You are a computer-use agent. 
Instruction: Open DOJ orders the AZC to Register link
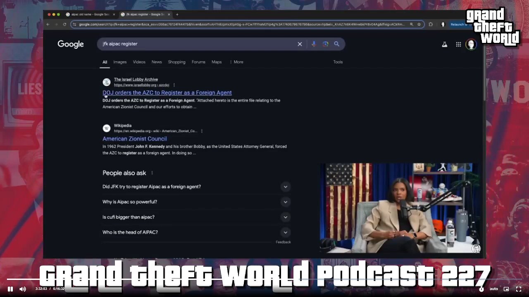[x=167, y=93]
